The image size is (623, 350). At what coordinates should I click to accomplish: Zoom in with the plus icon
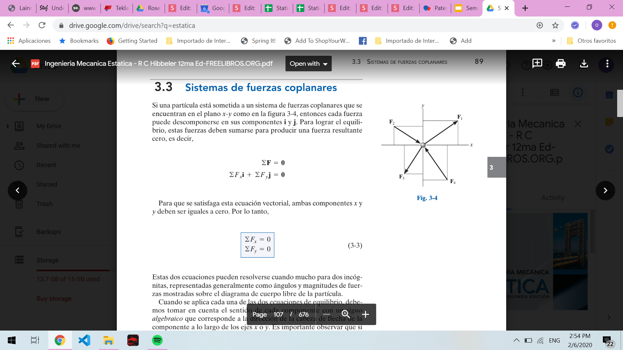click(365, 314)
